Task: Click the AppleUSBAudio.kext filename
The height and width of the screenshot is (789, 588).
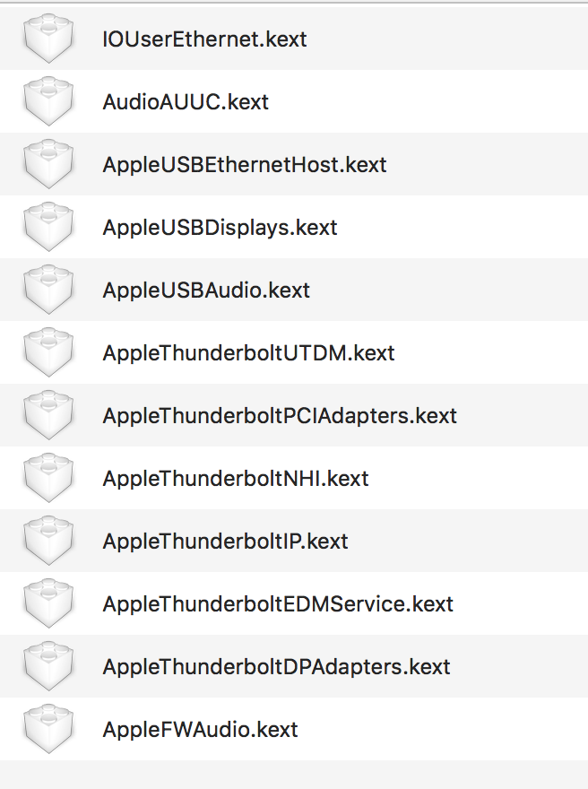Action: pyautogui.click(x=206, y=290)
